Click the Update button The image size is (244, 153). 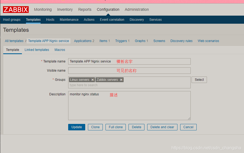(x=77, y=127)
